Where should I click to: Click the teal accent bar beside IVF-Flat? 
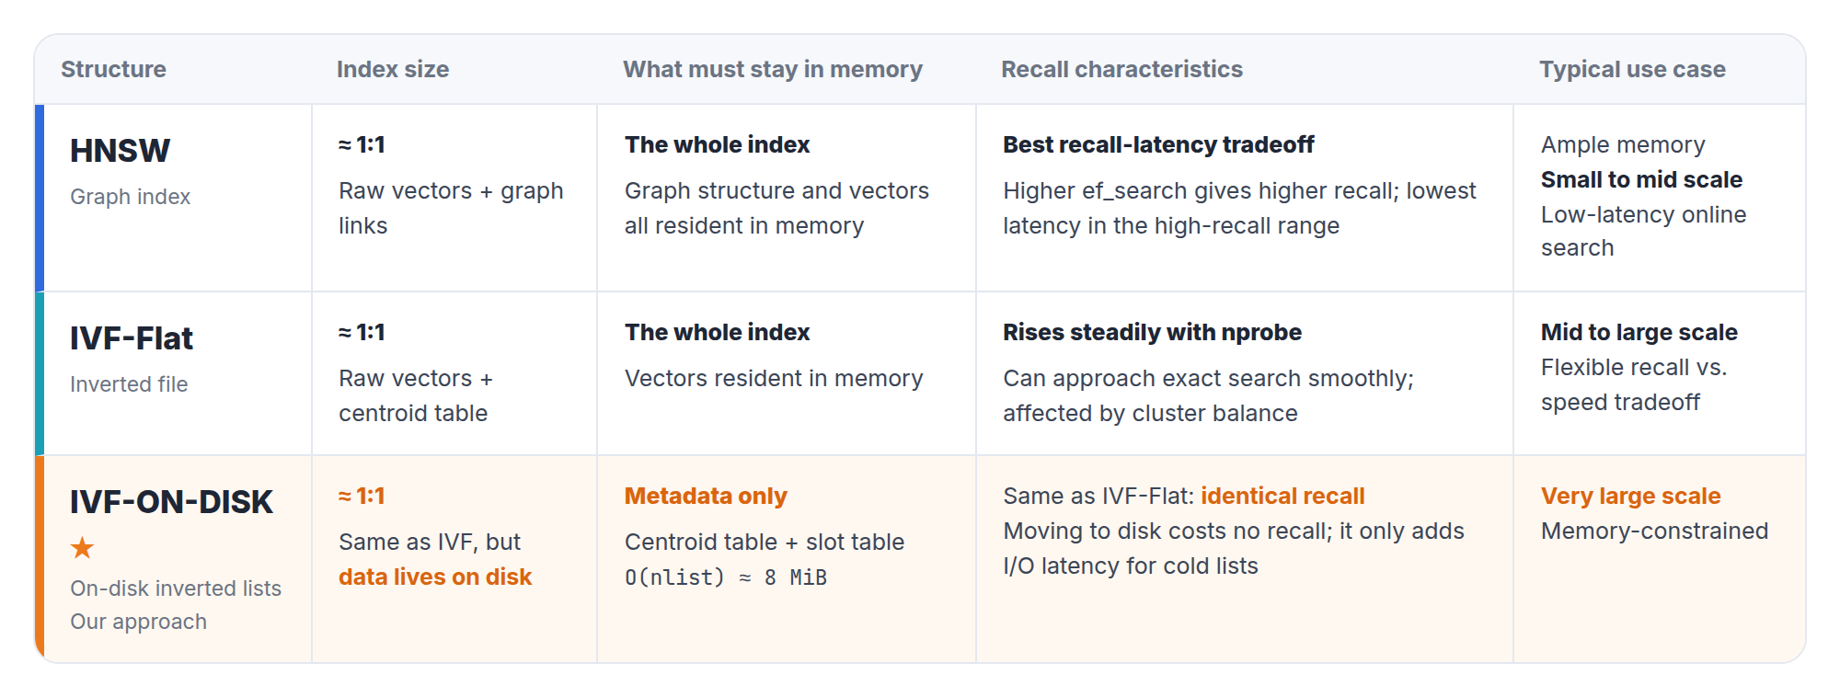40,373
